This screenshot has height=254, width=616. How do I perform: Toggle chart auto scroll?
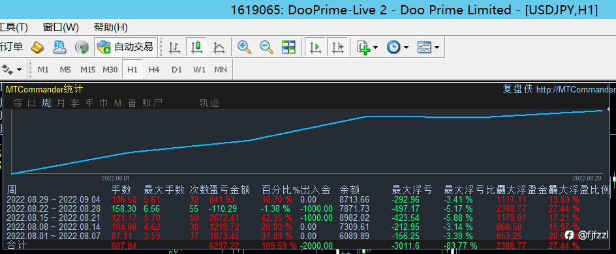point(315,48)
